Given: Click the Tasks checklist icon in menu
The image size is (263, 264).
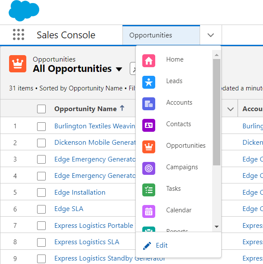Looking at the screenshot, I should 149,190.
